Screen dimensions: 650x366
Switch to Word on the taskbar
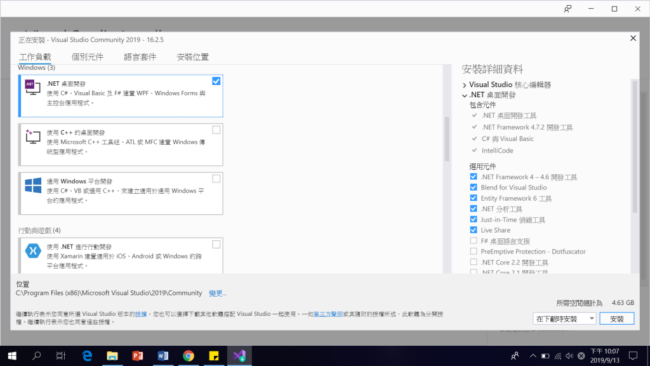coord(163,356)
